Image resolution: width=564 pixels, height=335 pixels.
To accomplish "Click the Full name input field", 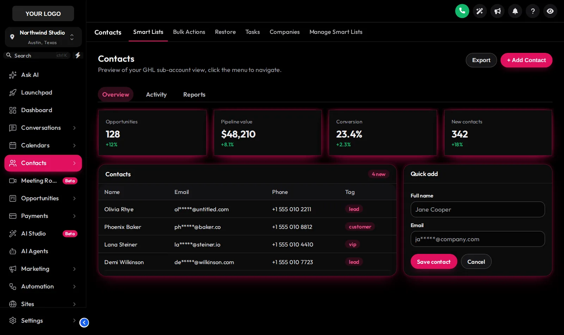I will (478, 209).
